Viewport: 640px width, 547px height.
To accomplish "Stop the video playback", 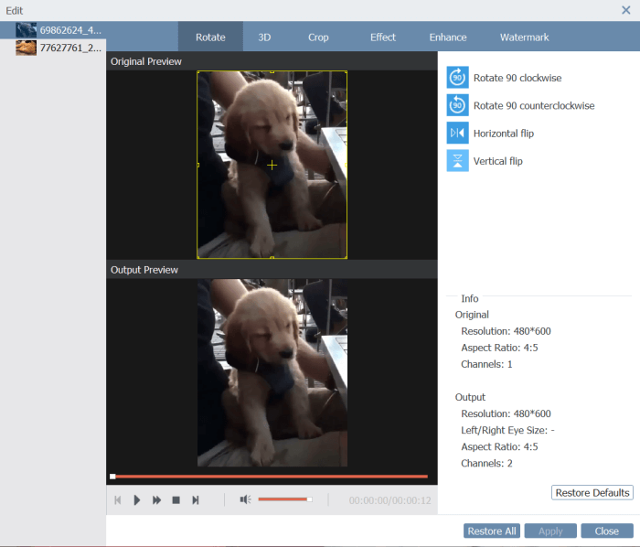I will [x=176, y=500].
